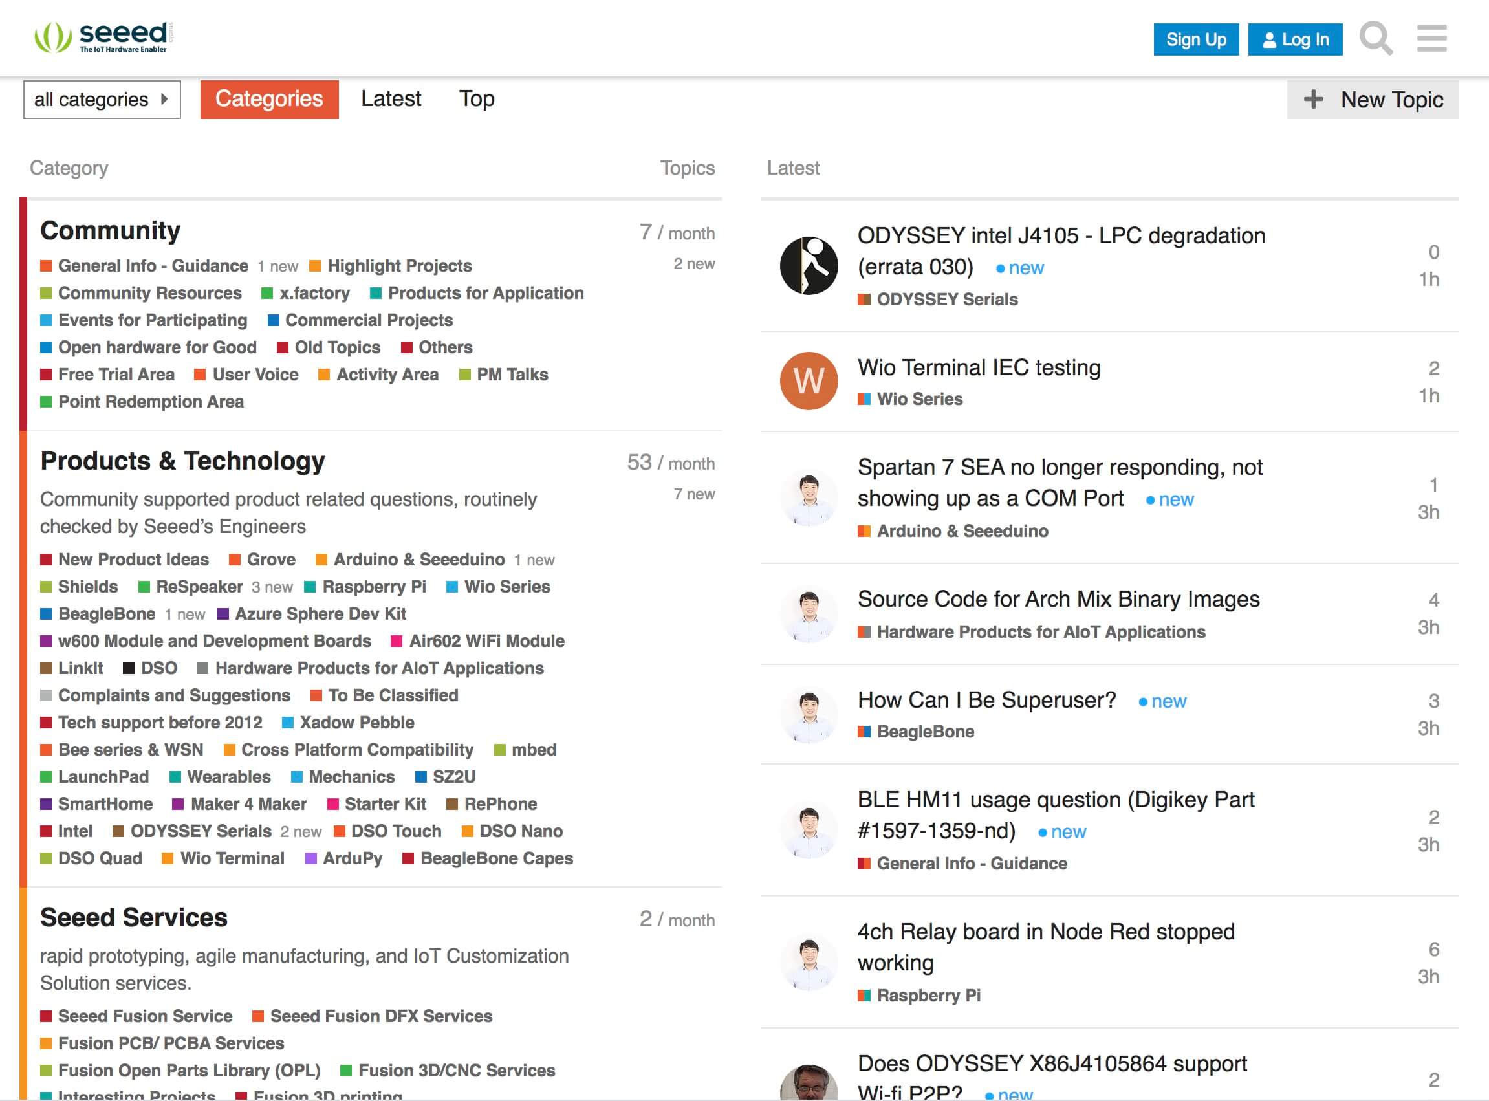Click the Log In button
This screenshot has width=1489, height=1101.
[x=1295, y=39]
